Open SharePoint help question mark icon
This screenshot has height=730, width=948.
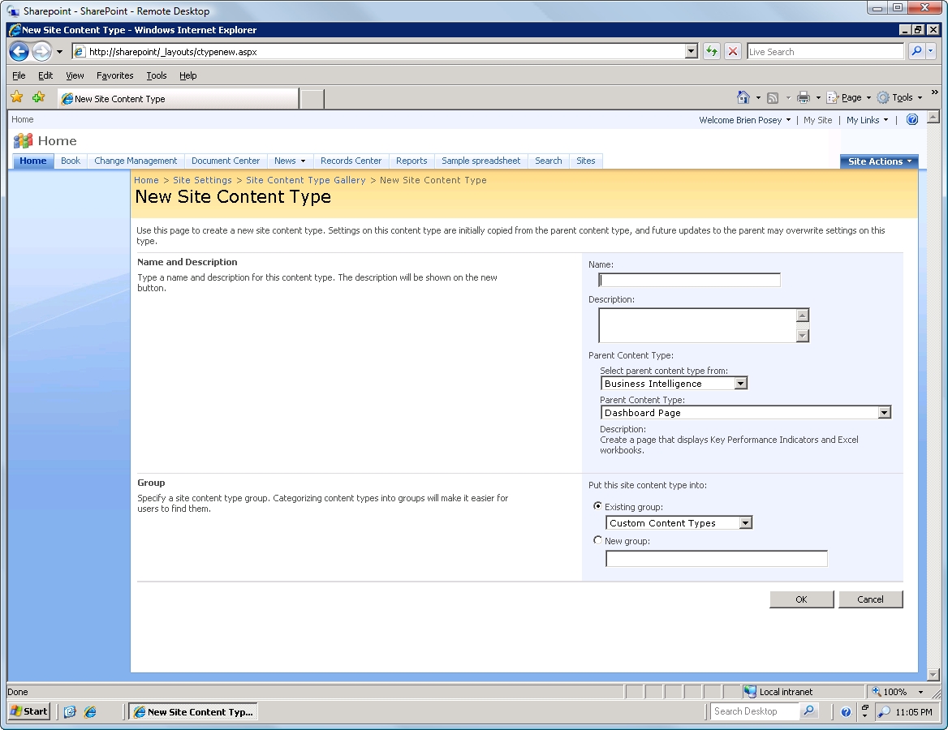coord(911,119)
